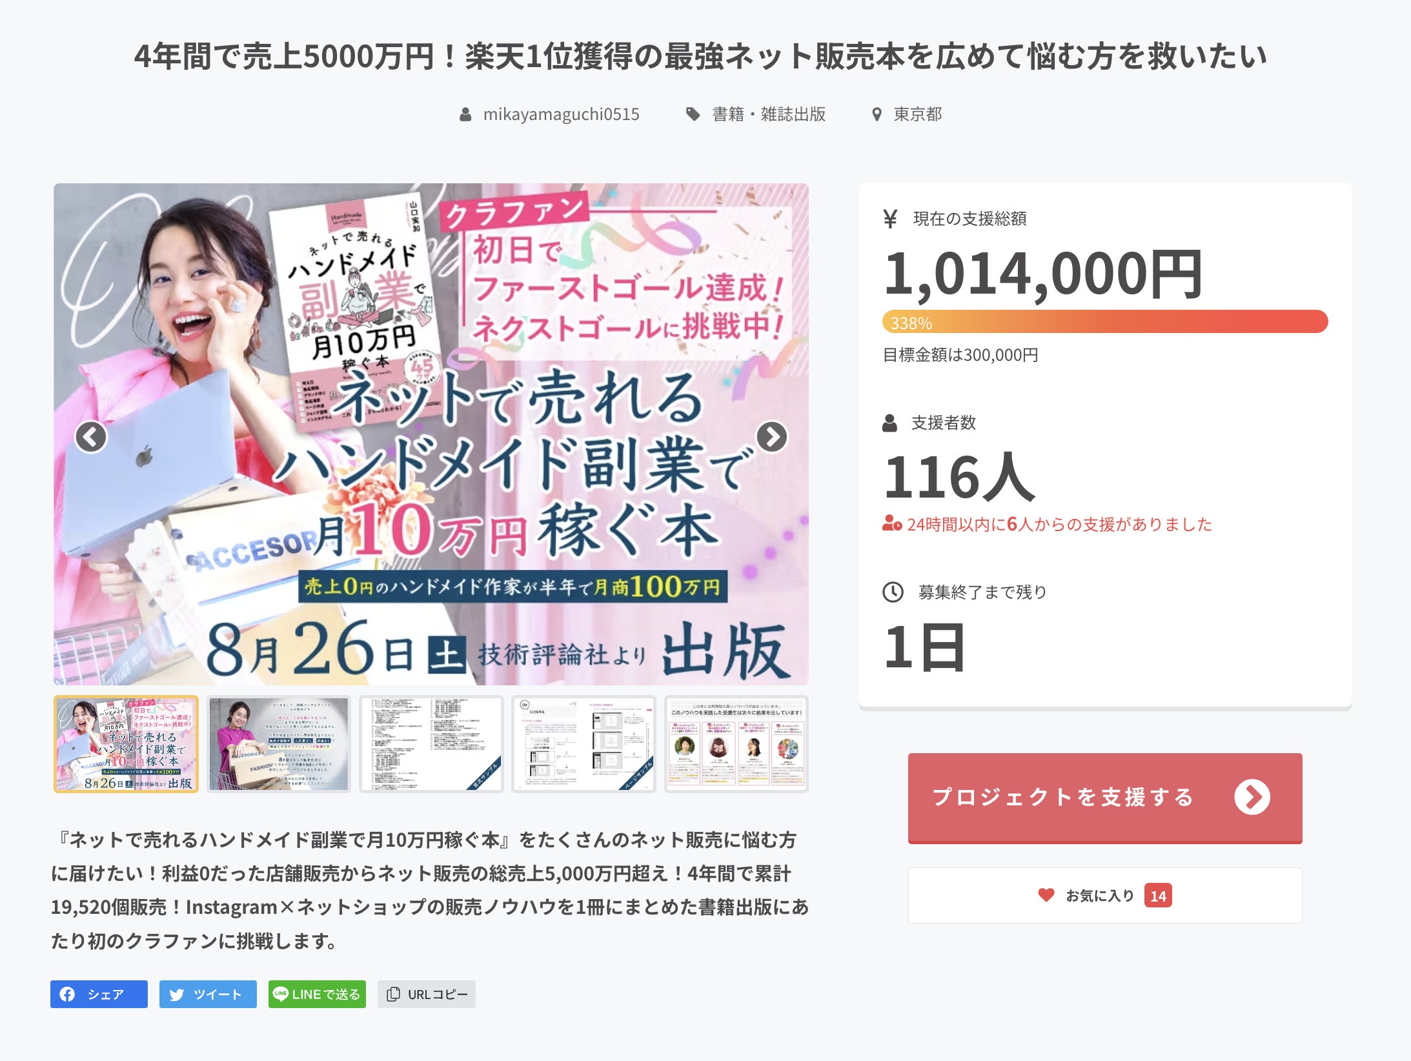Click プロジェクトを支援する button
Screen dimensions: 1411x1061
pos(1105,798)
